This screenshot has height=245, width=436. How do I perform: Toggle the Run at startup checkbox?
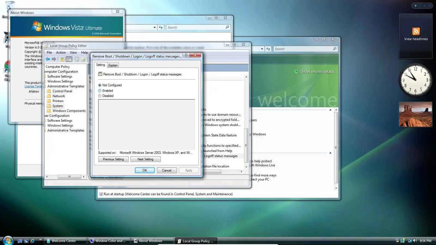(101, 194)
